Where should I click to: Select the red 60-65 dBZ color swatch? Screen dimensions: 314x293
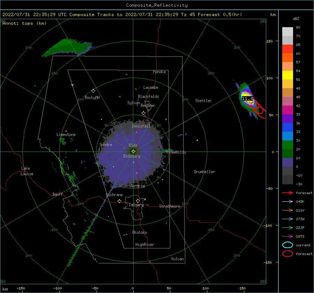click(x=287, y=49)
